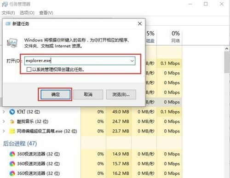This screenshot has width=230, height=178.
Task: Click the 酷我音乐 application icon
Action: click(12, 121)
